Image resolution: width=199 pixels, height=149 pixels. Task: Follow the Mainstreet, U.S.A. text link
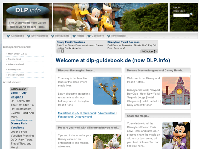pyautogui.click(x=69, y=113)
